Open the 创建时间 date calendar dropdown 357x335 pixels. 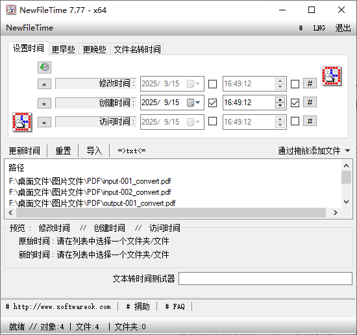point(194,103)
